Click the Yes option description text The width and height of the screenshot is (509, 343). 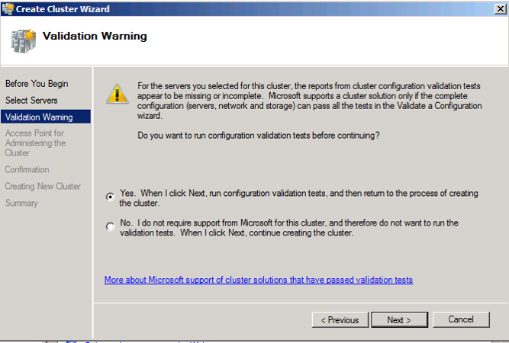coord(298,198)
